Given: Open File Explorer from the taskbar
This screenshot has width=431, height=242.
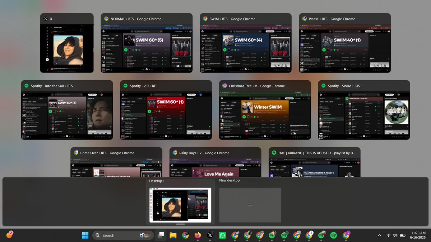Looking at the screenshot, I should [x=173, y=235].
